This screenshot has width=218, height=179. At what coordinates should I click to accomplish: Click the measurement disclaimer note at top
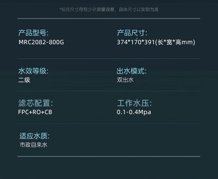[x=109, y=10]
